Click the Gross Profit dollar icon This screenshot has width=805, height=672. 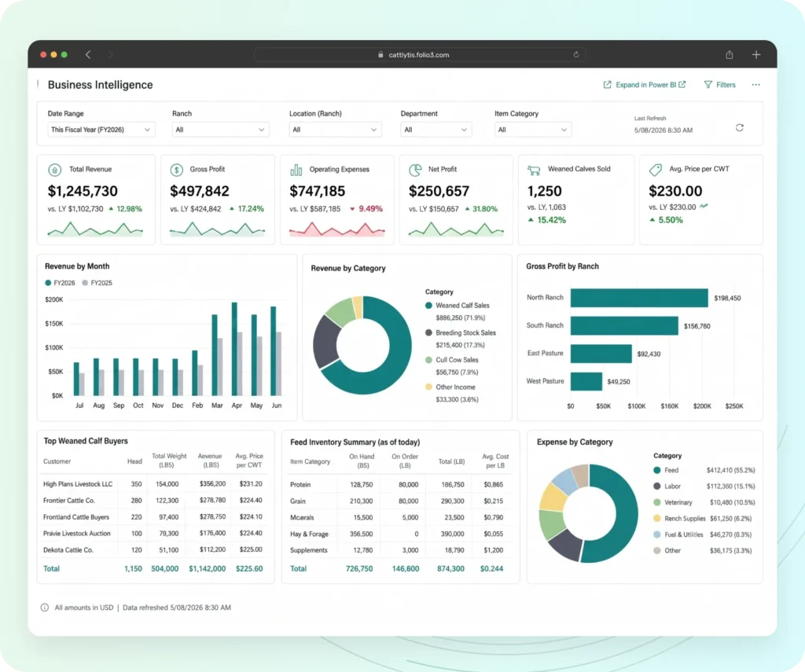point(177,170)
